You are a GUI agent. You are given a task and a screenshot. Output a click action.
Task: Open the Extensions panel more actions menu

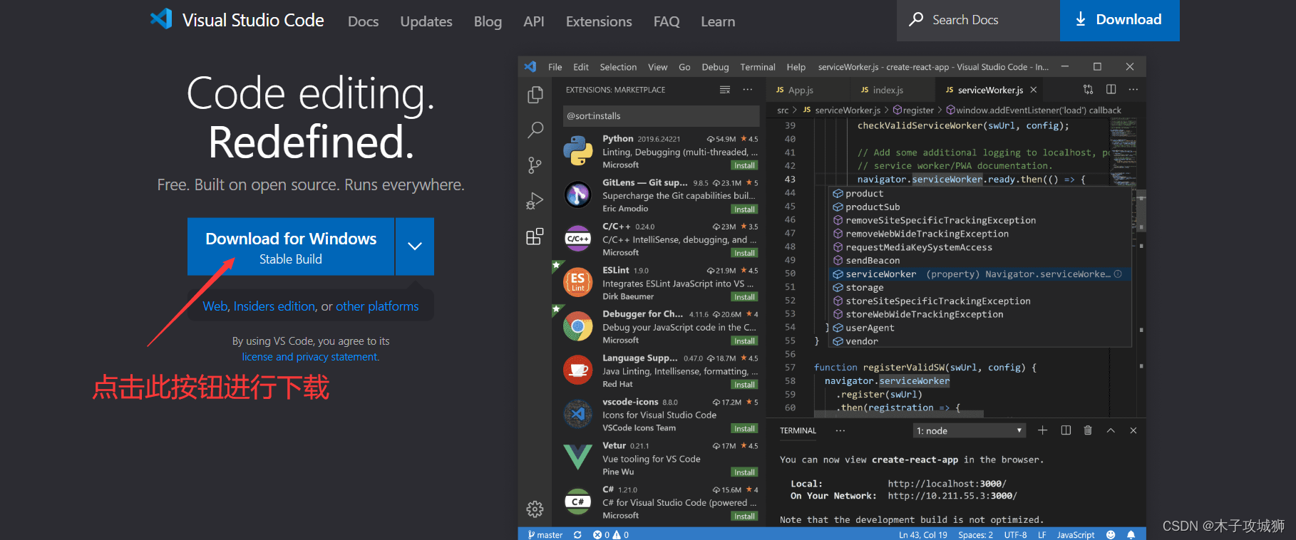click(747, 90)
